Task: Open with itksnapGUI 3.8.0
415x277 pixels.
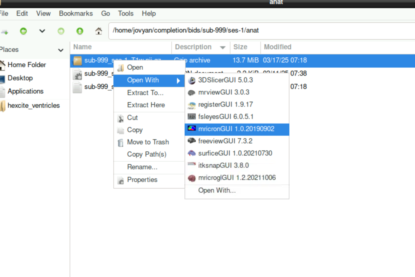Action: point(237,166)
